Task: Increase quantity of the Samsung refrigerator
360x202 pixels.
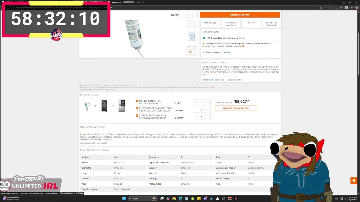Action: click(208, 110)
